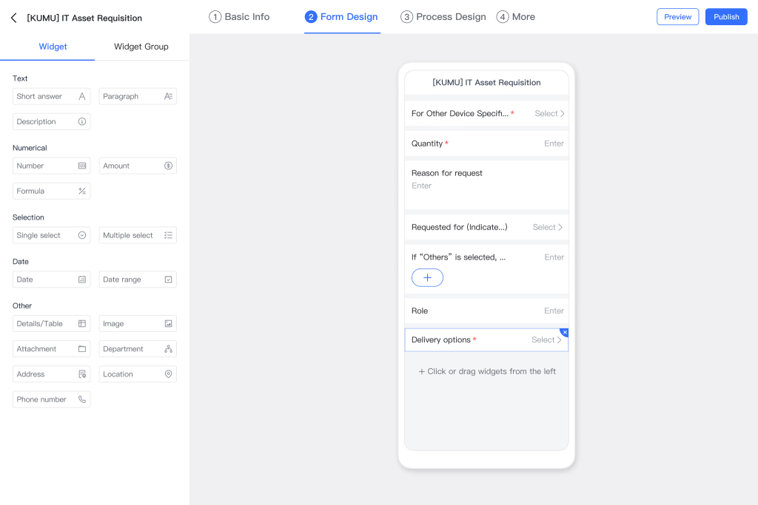The image size is (758, 505).
Task: Click the 'Click or drag widgets' placeholder
Action: (487, 371)
